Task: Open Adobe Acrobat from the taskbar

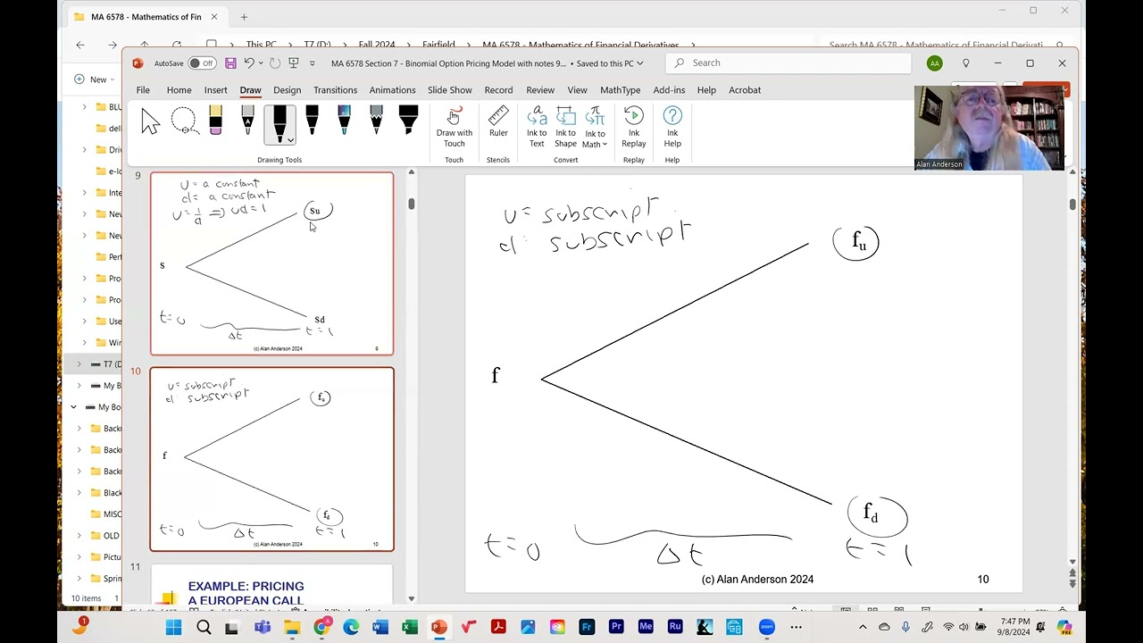Action: (498, 627)
